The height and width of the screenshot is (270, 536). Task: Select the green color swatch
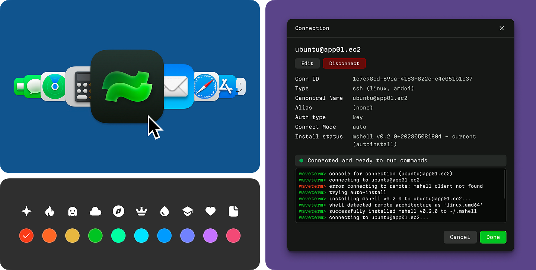(x=95, y=236)
